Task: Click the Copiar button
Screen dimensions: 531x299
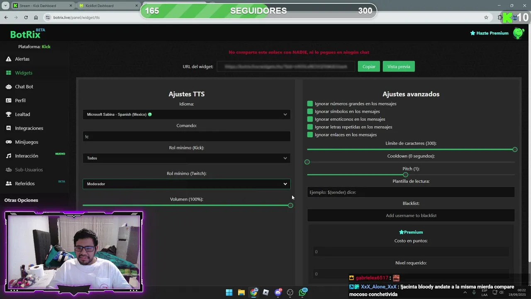Action: pos(369,66)
